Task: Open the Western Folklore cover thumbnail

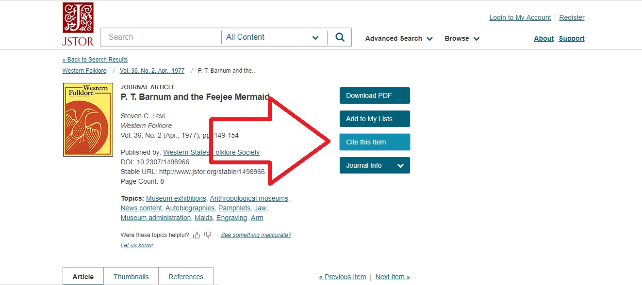Action: 88,120
